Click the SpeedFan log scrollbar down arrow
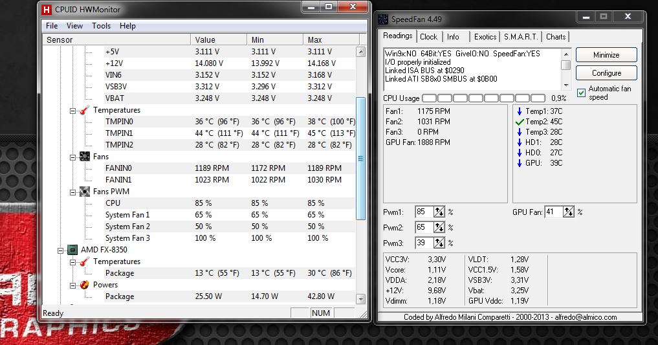Viewport: 658px width, 345px height. click(x=566, y=85)
